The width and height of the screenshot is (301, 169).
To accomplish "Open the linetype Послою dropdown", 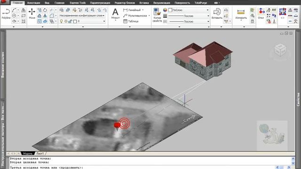I will [189, 22].
